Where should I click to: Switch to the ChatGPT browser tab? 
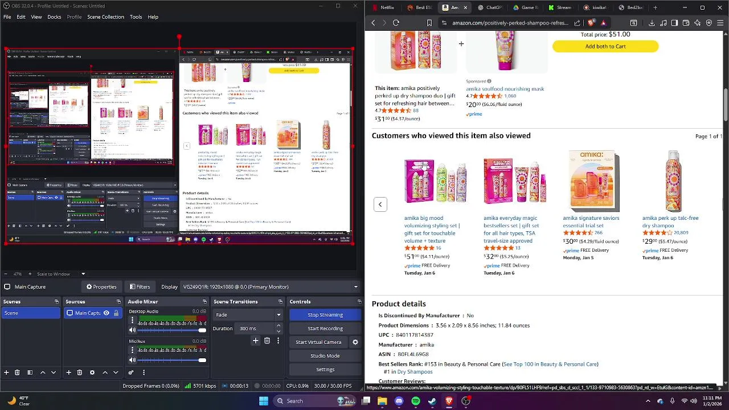(x=490, y=7)
